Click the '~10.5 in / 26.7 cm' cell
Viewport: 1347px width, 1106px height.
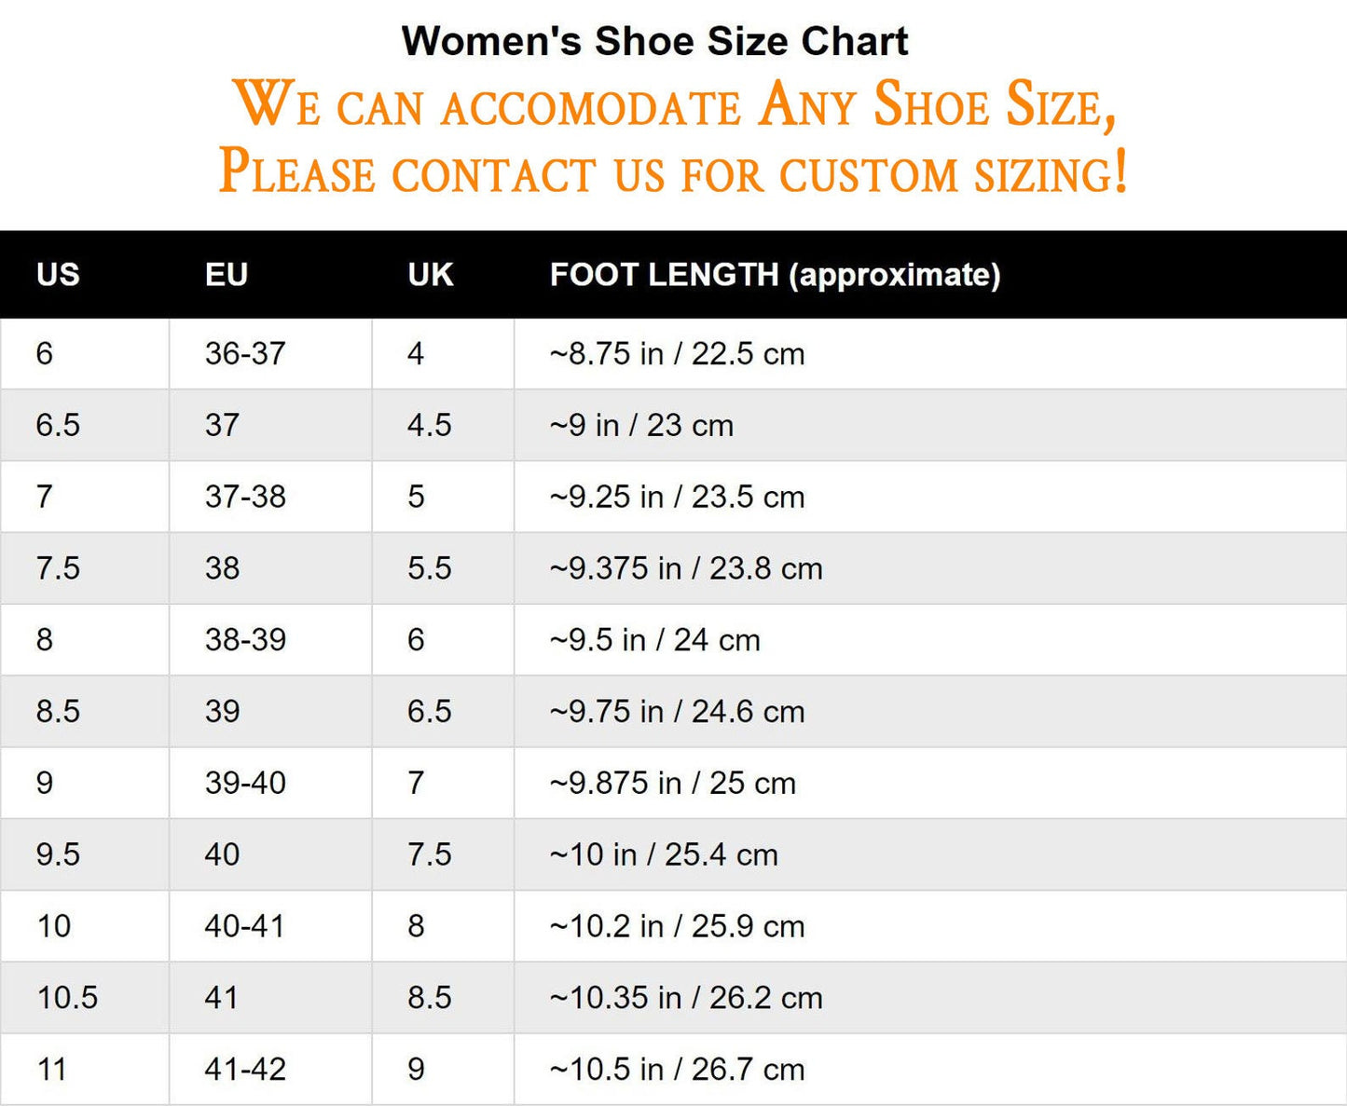click(x=677, y=1070)
